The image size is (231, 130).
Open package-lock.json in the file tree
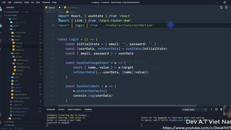click(21, 108)
